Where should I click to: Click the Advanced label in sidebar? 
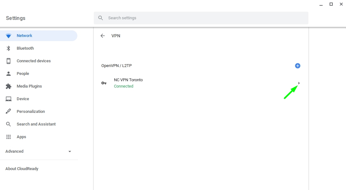14,151
